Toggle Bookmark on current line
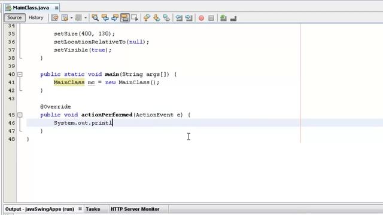383x215 pixels. click(x=166, y=18)
